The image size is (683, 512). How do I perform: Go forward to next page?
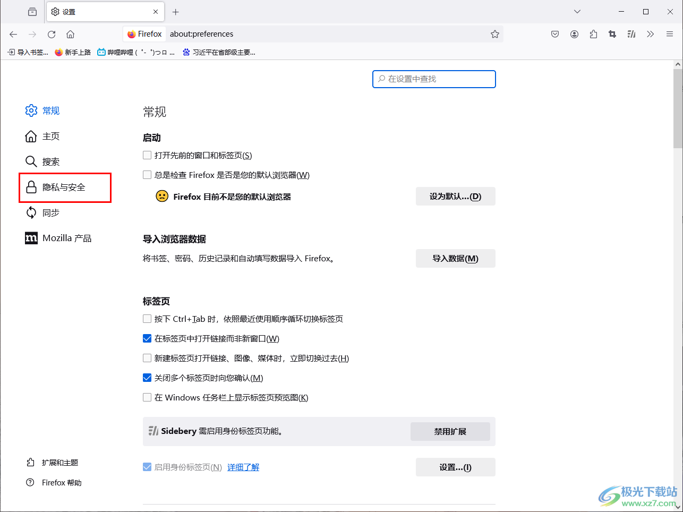32,34
